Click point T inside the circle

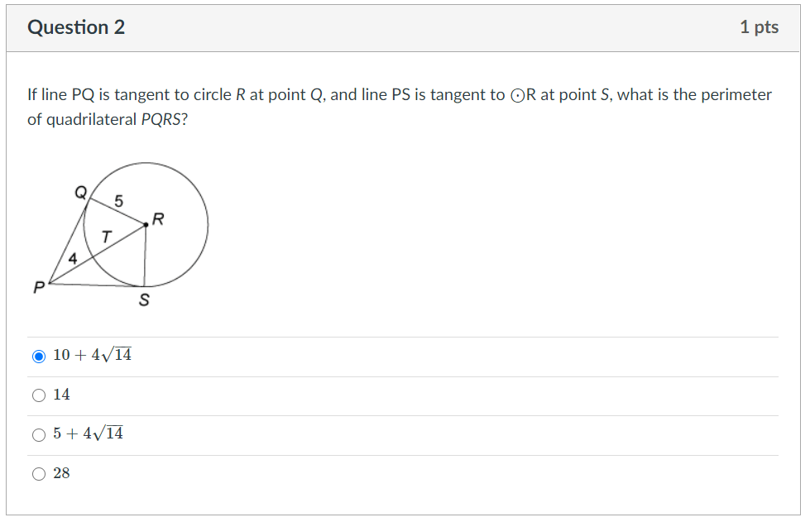pyautogui.click(x=105, y=235)
